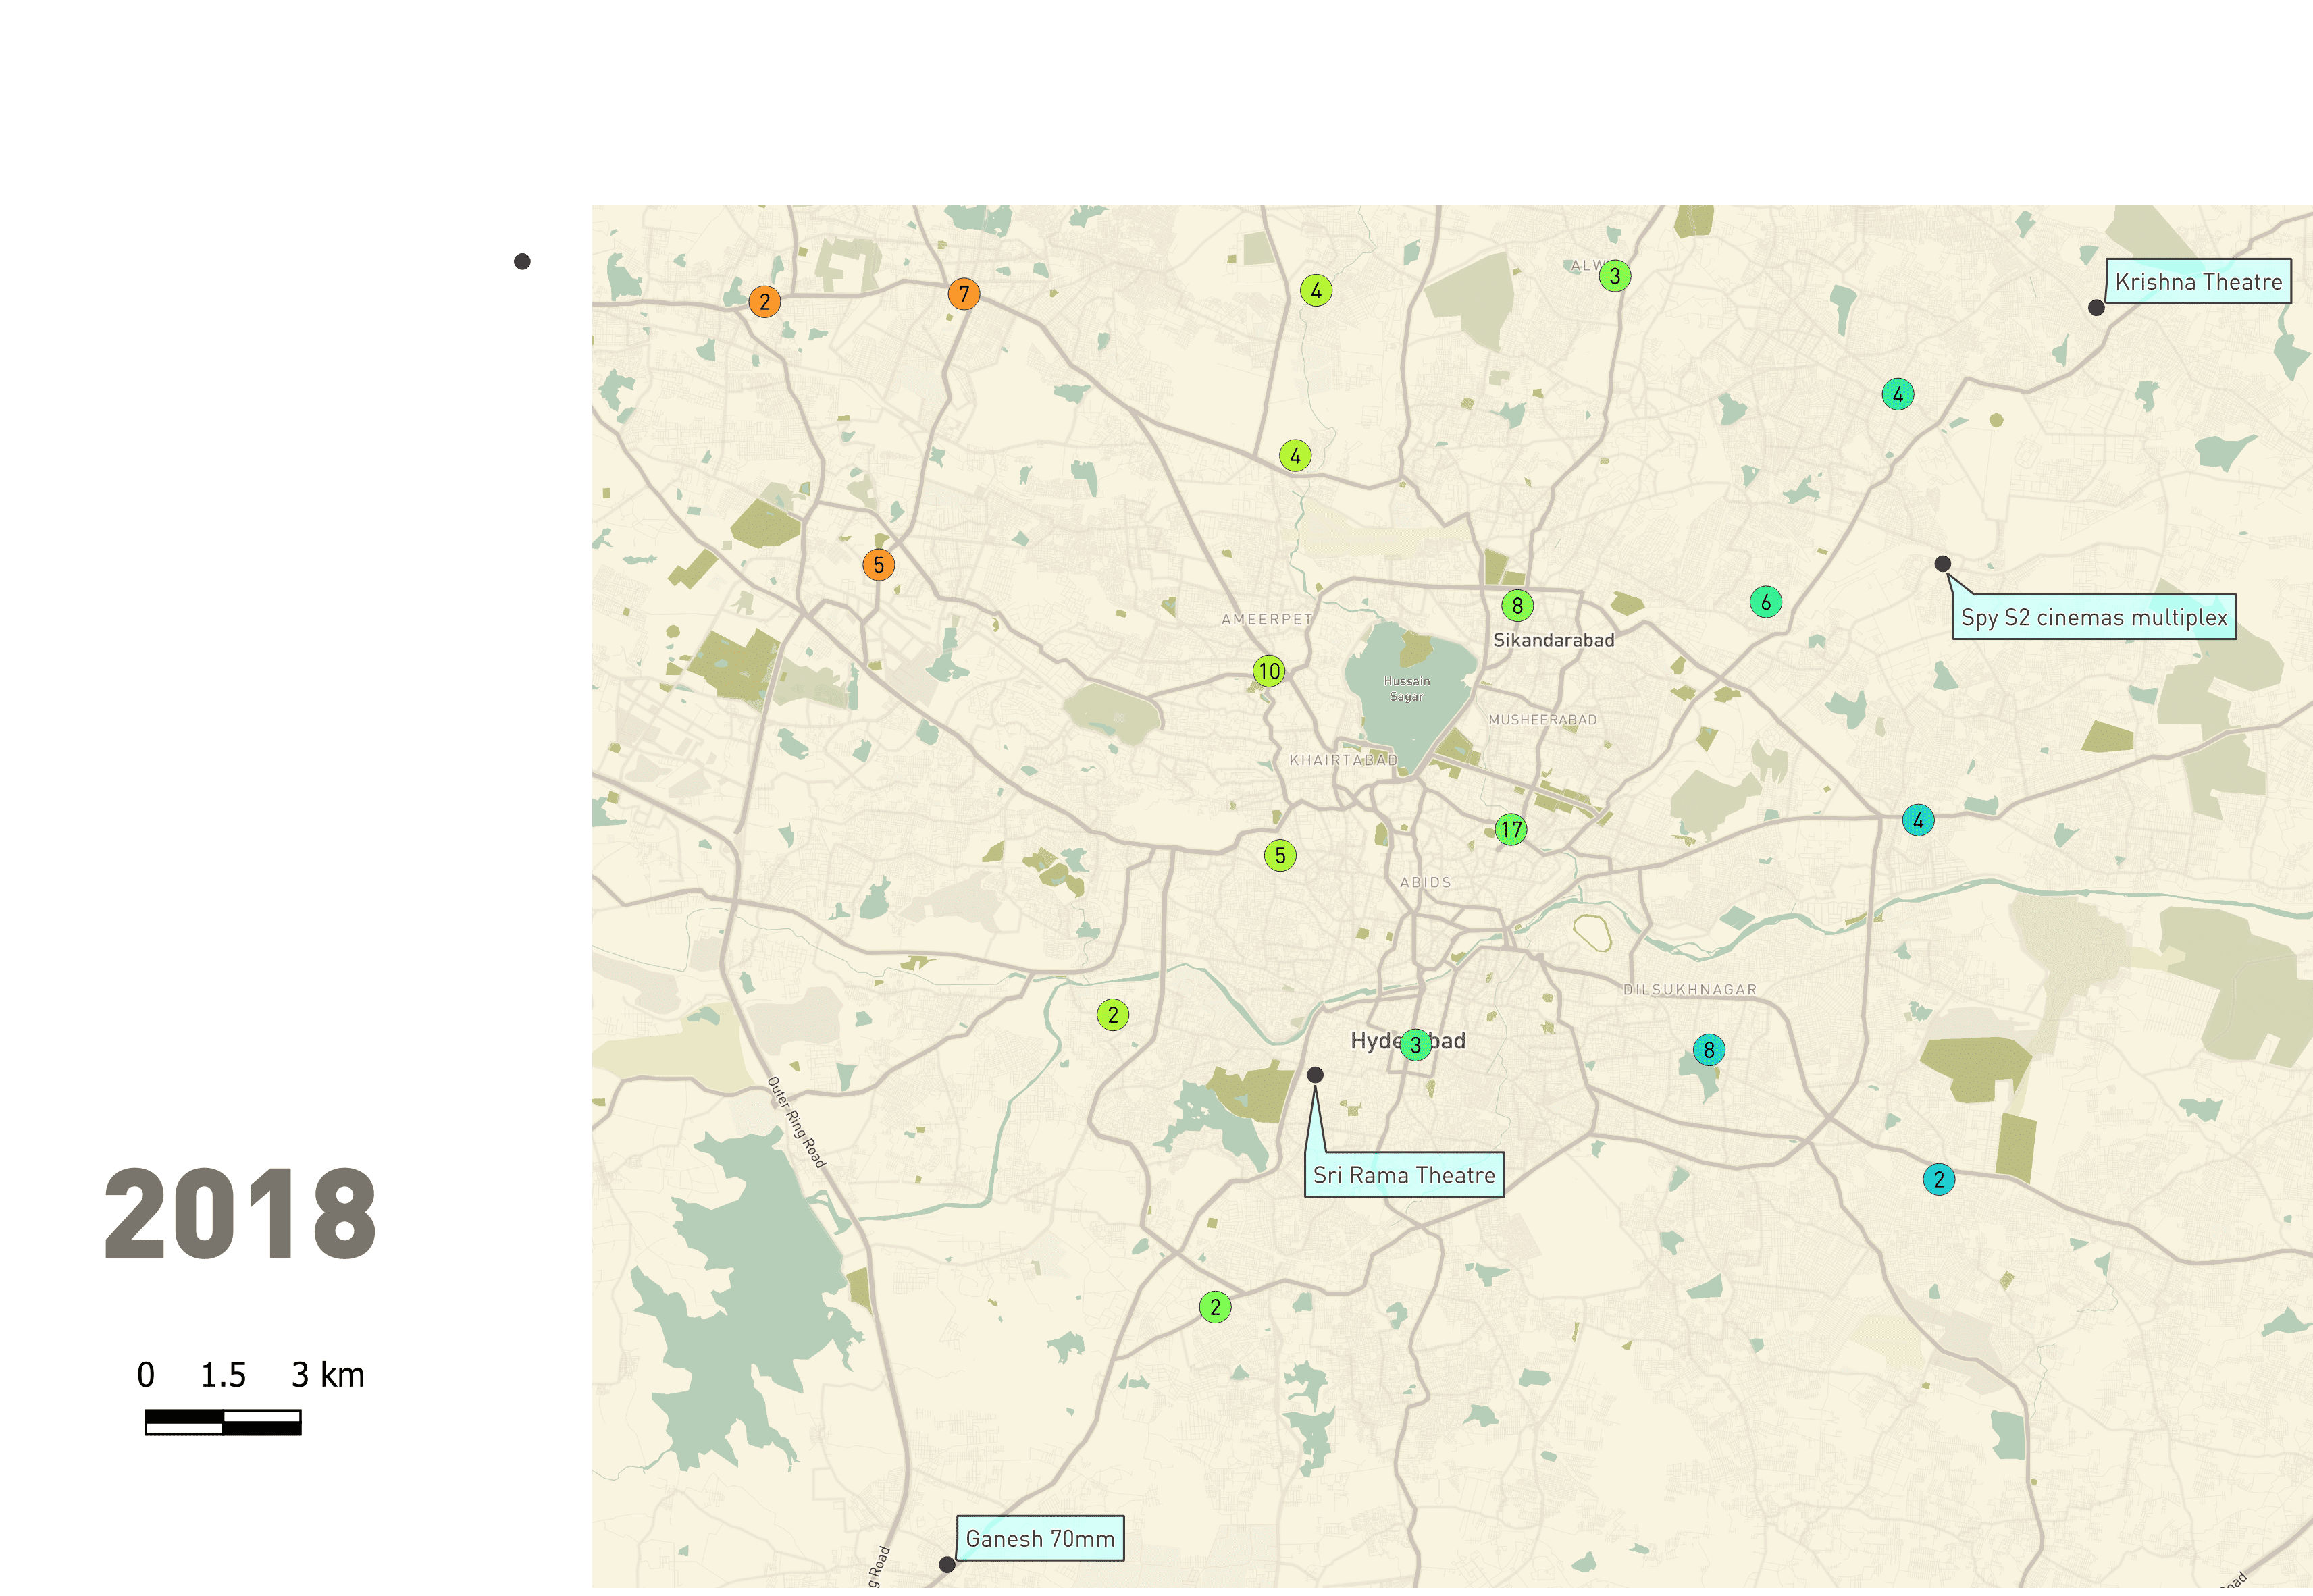Click the orange cluster marker showing 2
2313x1596 pixels.
coord(764,301)
